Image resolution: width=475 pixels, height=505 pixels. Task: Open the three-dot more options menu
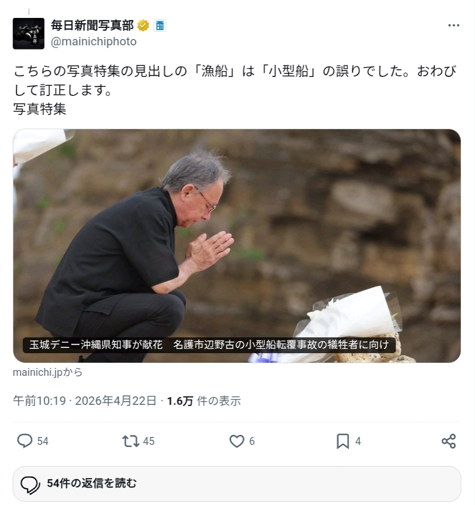453,25
